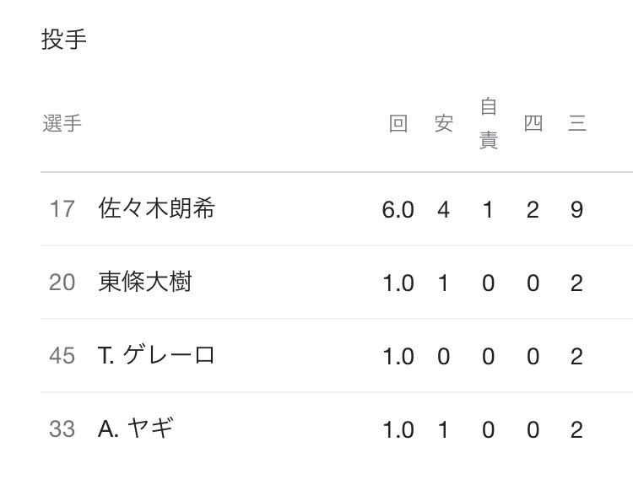The width and height of the screenshot is (633, 485).
Task: Click jersey number 20
Action: pos(62,283)
